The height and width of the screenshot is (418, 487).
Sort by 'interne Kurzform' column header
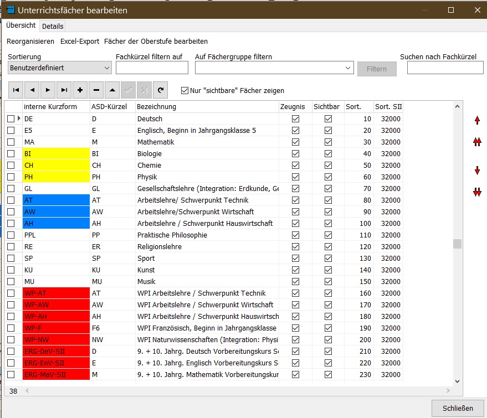click(56, 107)
